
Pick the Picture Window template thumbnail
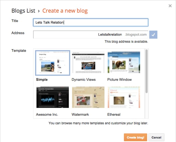tap(124, 63)
